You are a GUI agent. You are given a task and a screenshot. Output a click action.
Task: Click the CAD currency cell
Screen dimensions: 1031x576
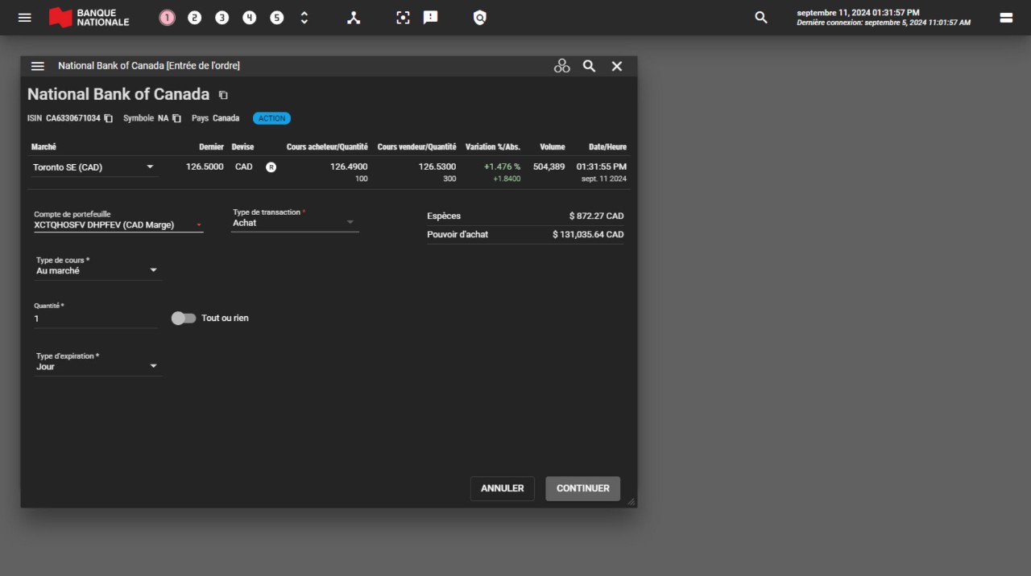click(244, 167)
